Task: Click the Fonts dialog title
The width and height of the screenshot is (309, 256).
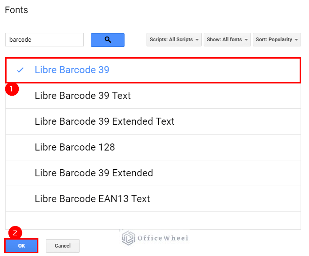Action: point(16,10)
